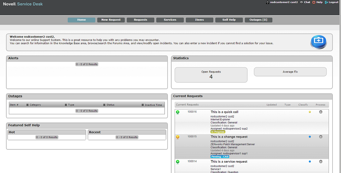Sort current requests by Updated column
The width and height of the screenshot is (341, 173).
coord(271,105)
